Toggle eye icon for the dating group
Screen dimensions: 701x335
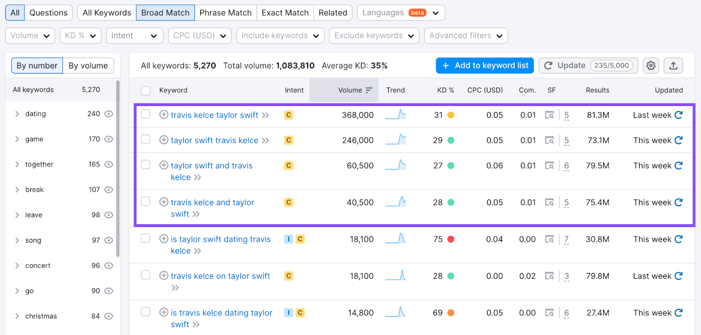[109, 114]
